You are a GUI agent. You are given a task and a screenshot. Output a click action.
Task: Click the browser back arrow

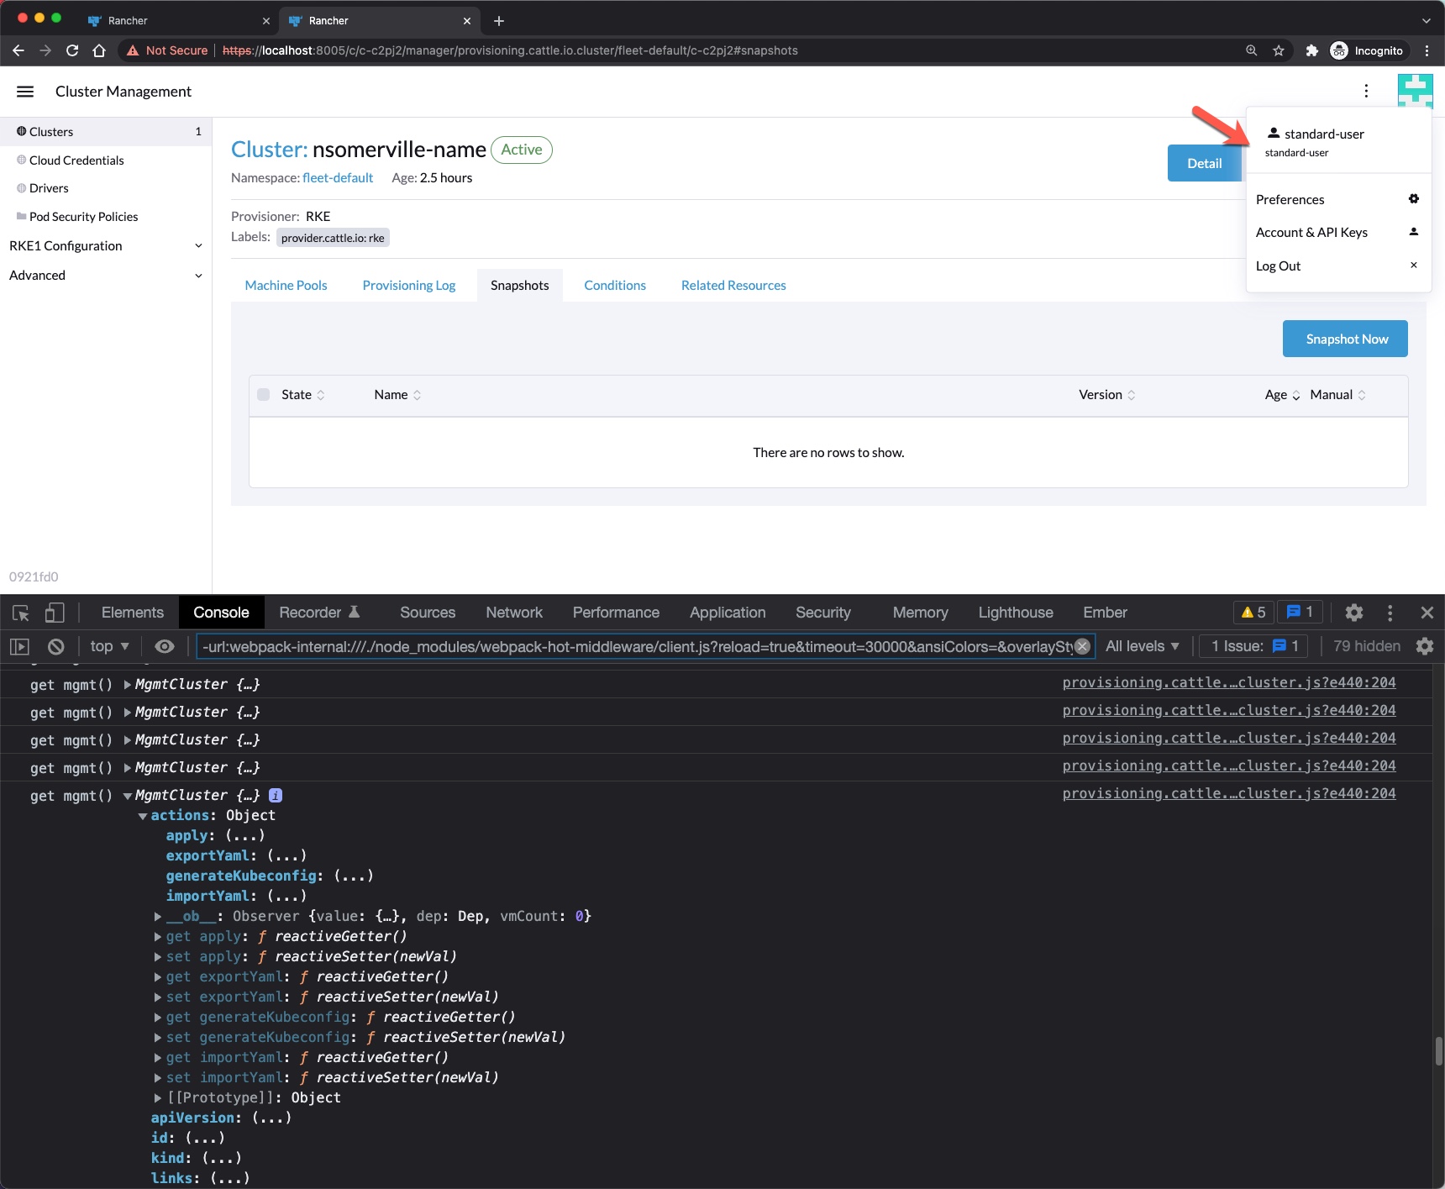click(18, 50)
